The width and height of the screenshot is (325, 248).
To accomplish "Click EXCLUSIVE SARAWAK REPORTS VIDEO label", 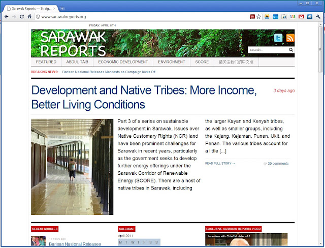I will [234, 229].
